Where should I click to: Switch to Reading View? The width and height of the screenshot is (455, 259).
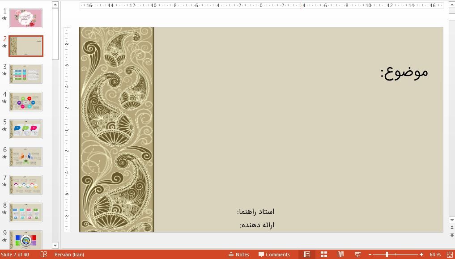pyautogui.click(x=340, y=254)
